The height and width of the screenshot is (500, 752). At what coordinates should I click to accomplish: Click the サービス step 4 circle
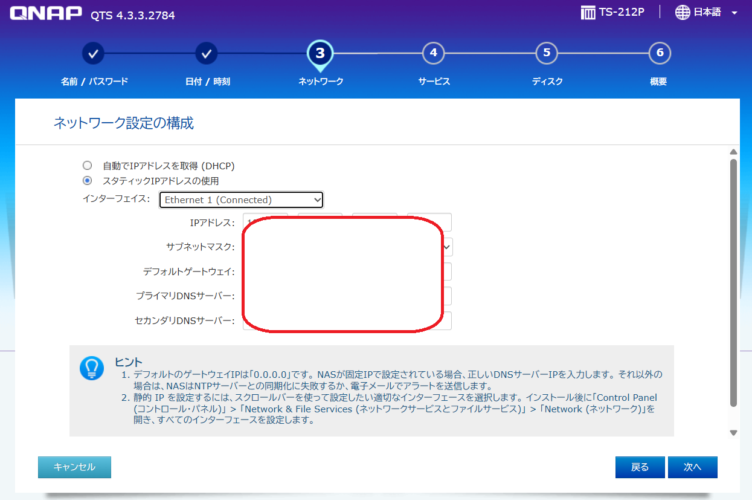(433, 53)
